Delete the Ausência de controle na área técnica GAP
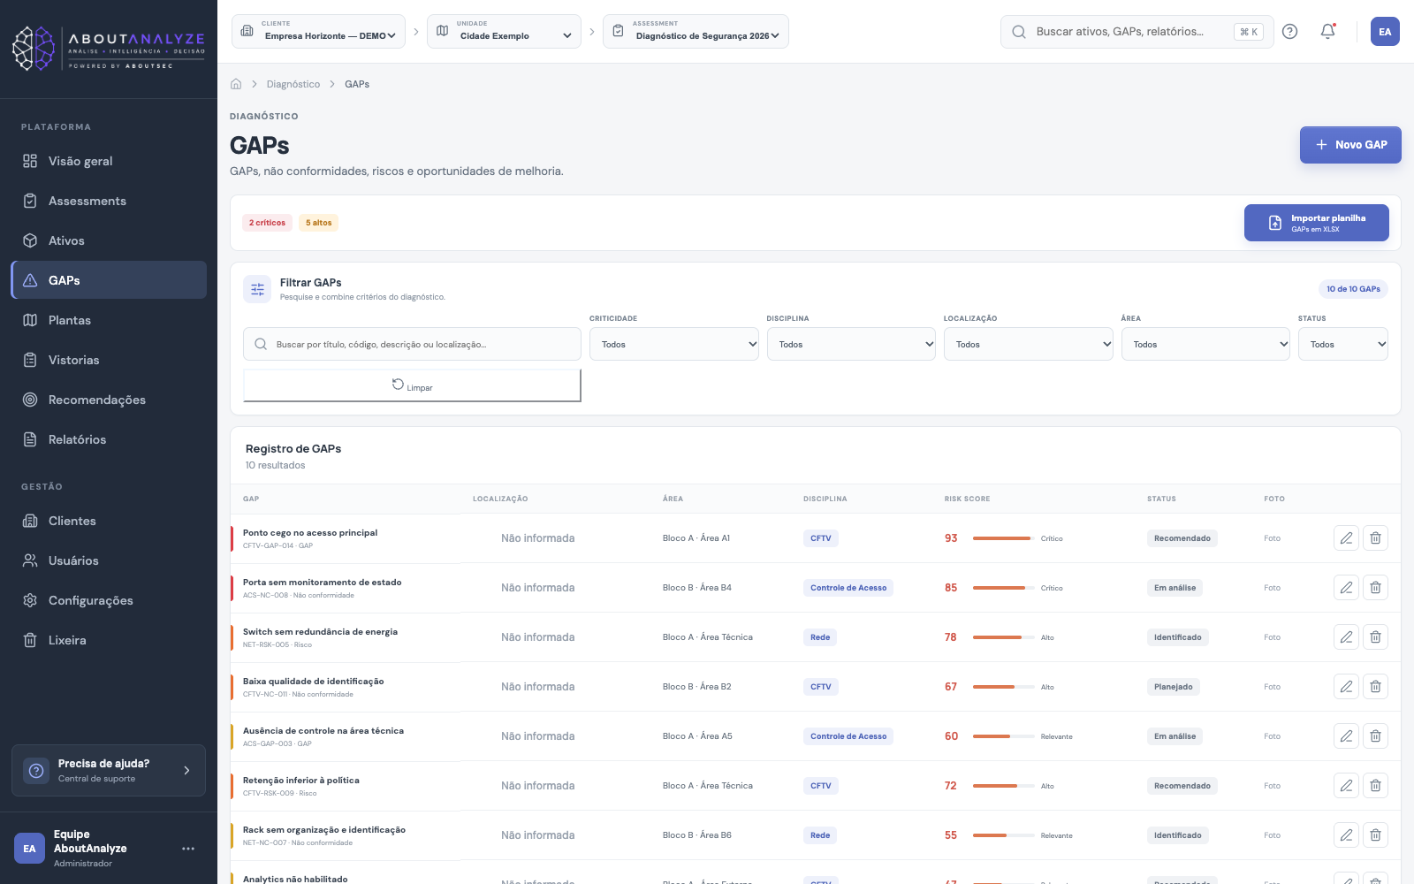 (x=1376, y=736)
